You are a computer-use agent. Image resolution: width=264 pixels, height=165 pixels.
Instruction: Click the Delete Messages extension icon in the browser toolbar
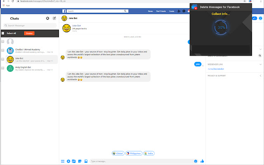tap(250, 1)
